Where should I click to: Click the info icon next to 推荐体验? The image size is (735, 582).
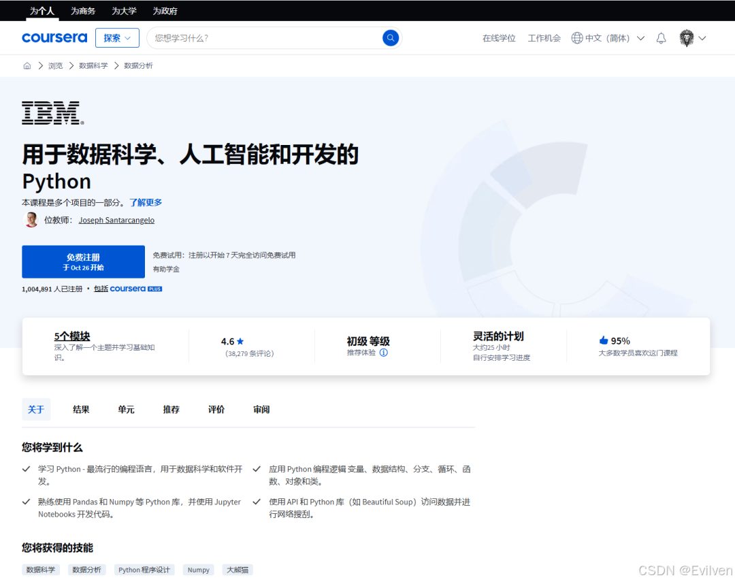pyautogui.click(x=383, y=353)
